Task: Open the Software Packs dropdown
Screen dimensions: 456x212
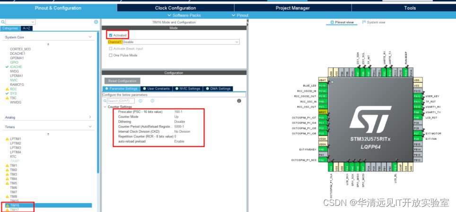Action: point(184,15)
